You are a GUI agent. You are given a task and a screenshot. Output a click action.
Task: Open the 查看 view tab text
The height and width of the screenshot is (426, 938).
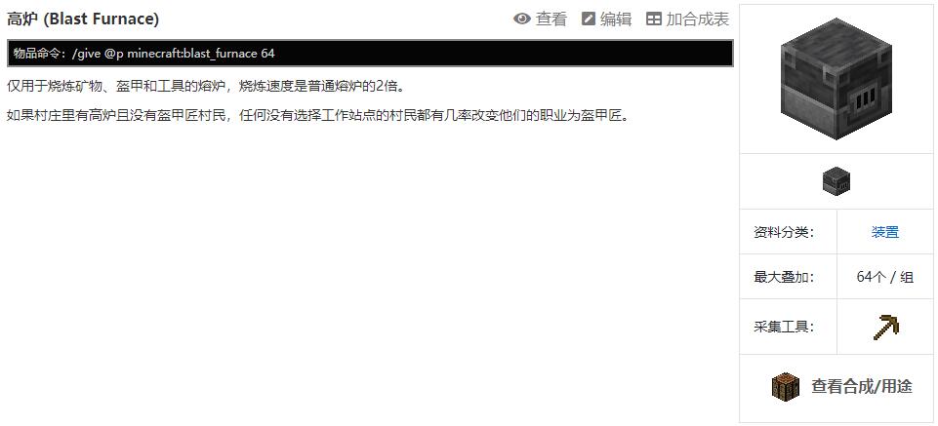[551, 19]
